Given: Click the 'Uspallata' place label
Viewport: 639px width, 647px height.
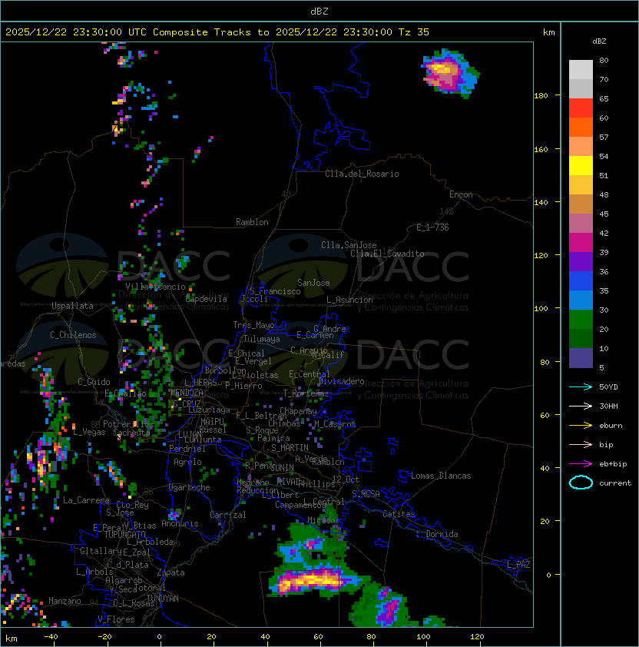Looking at the screenshot, I should coord(73,306).
